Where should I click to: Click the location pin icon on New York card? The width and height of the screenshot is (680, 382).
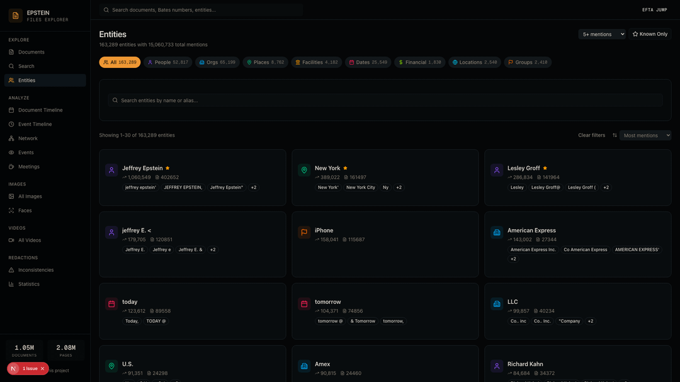304,170
